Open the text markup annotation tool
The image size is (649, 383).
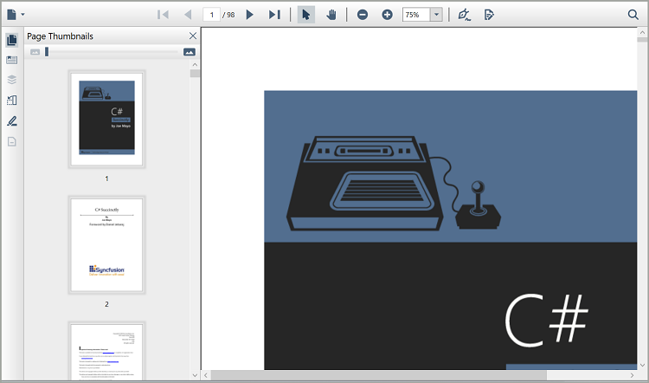pyautogui.click(x=489, y=15)
